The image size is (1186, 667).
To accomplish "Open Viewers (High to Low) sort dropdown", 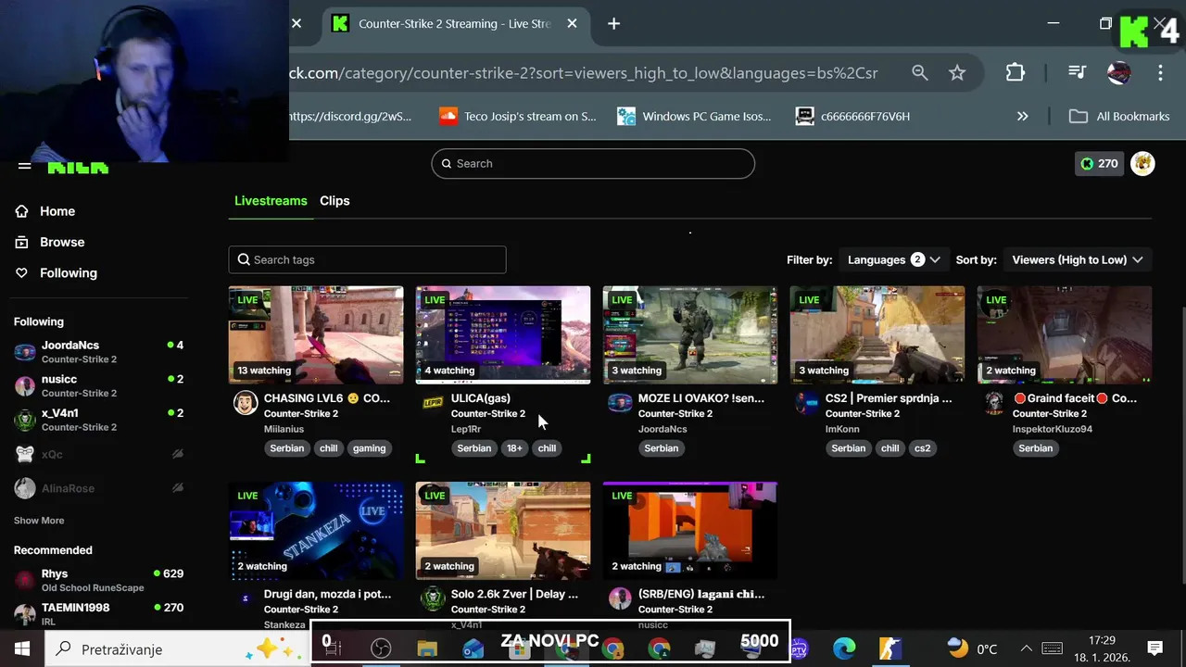I will point(1077,259).
